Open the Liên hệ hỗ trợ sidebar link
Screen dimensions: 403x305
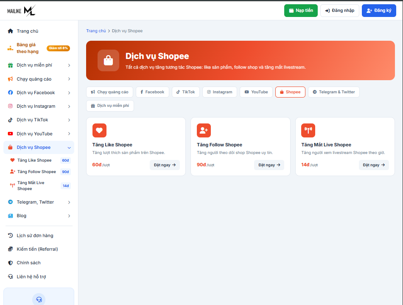pos(31,277)
